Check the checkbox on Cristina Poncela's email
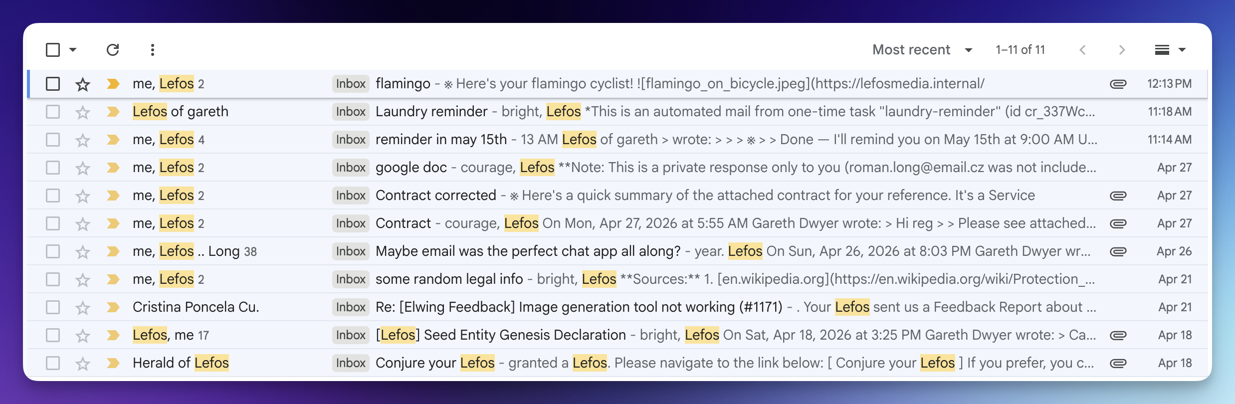The width and height of the screenshot is (1235, 404). pyautogui.click(x=52, y=307)
